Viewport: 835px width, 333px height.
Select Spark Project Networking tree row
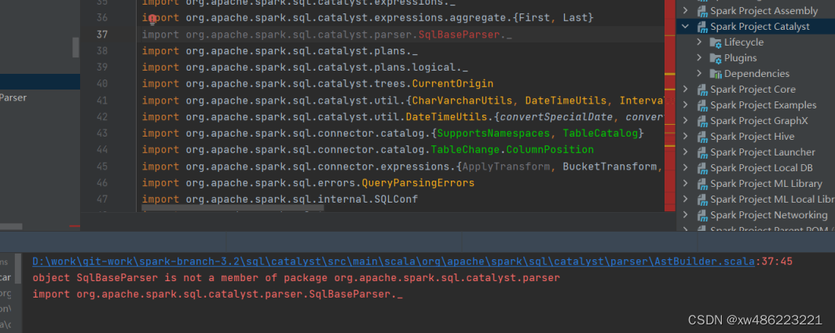point(756,215)
